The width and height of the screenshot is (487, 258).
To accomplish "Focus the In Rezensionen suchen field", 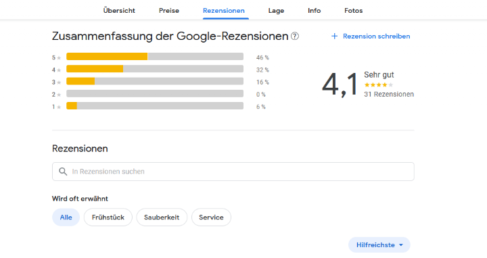I will (x=233, y=172).
